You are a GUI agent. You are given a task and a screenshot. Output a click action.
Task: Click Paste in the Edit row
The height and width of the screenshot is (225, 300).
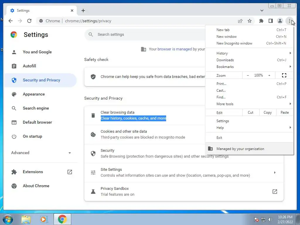(x=285, y=112)
